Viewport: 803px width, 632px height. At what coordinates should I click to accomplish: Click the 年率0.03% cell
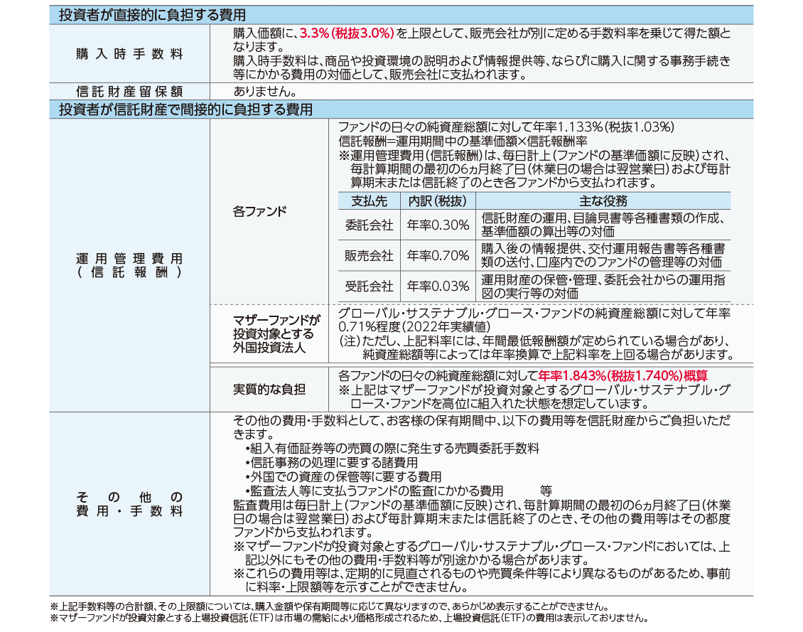point(438,286)
